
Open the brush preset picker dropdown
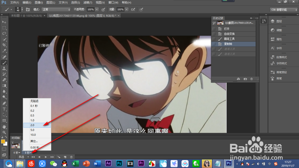click(22, 9)
